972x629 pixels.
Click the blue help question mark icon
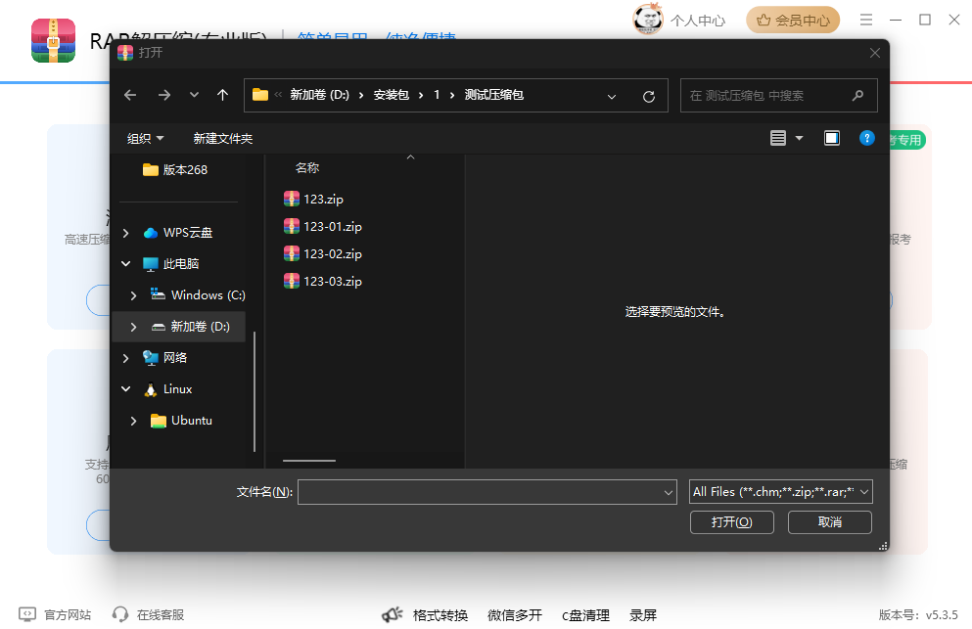tap(866, 138)
